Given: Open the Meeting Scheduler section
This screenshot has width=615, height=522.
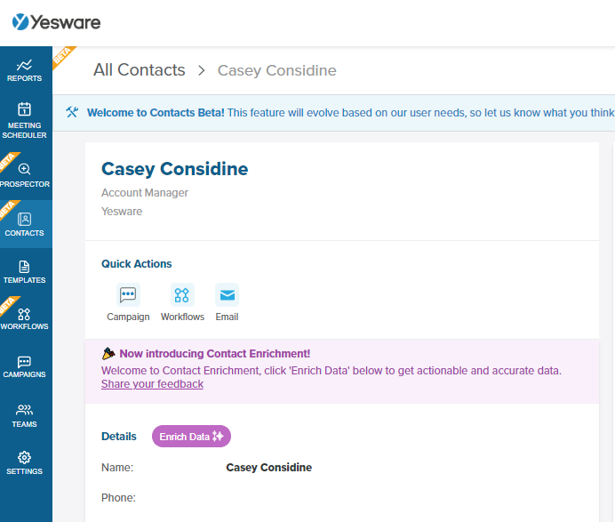Looking at the screenshot, I should 24,120.
